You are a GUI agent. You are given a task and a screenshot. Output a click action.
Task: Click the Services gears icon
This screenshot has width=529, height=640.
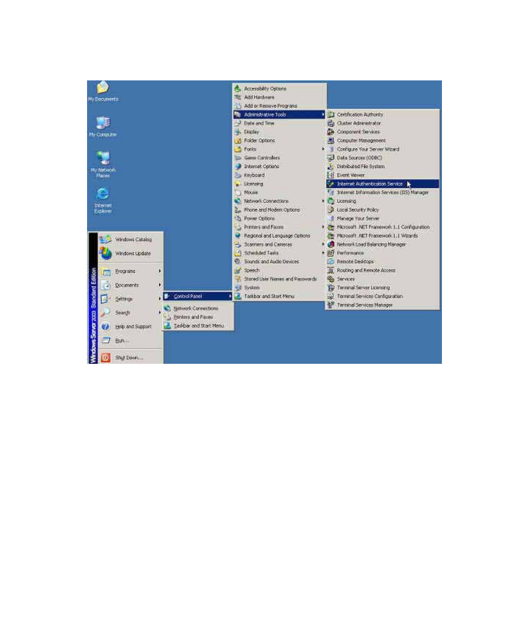(x=331, y=279)
